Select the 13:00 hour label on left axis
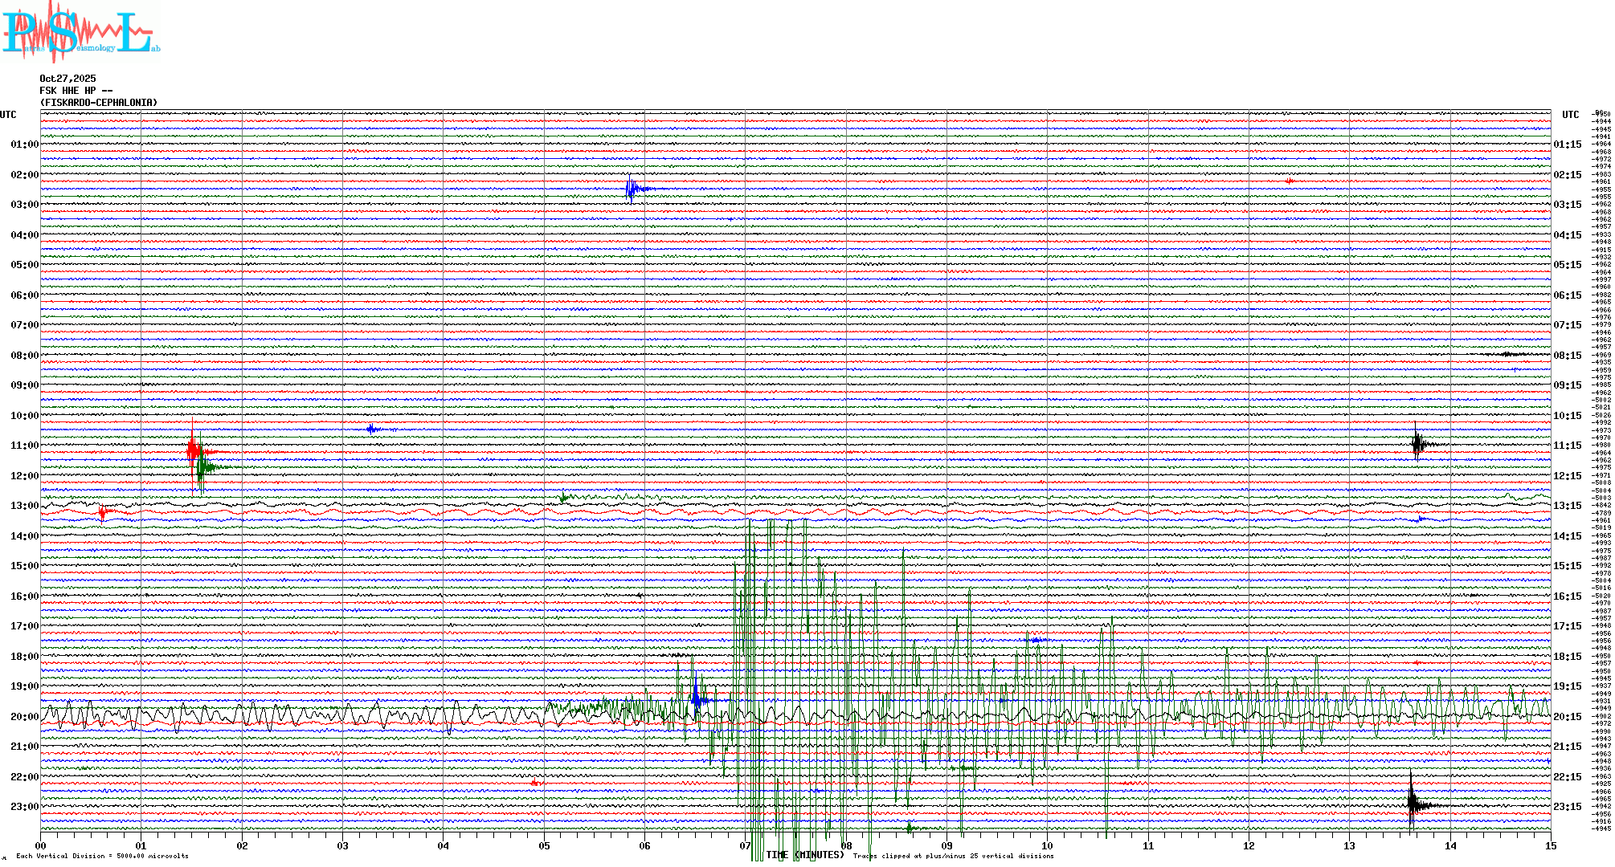Viewport: 1615px width, 867px height. (x=24, y=506)
